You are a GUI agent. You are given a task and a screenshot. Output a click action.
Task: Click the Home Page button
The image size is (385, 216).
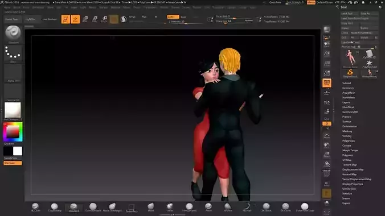[12, 19]
